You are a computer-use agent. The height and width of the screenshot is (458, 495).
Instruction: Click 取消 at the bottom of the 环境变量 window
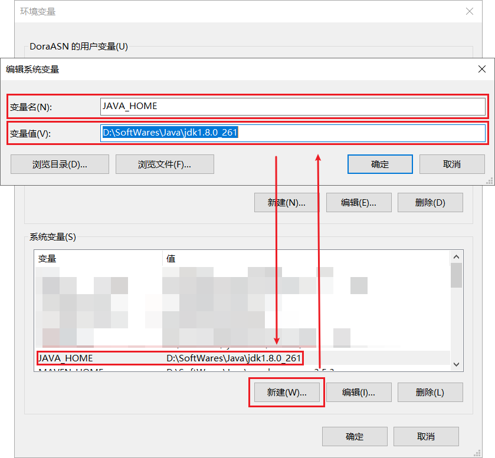(x=426, y=437)
